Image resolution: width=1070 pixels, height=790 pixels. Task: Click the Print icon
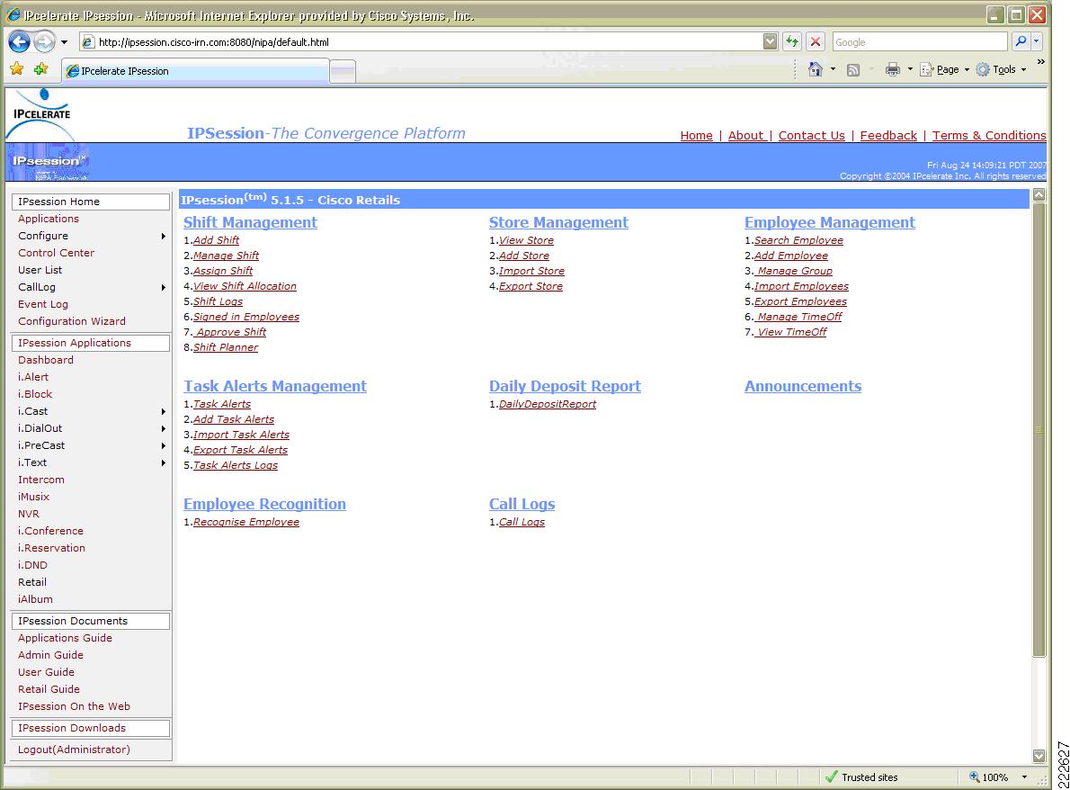(x=893, y=69)
